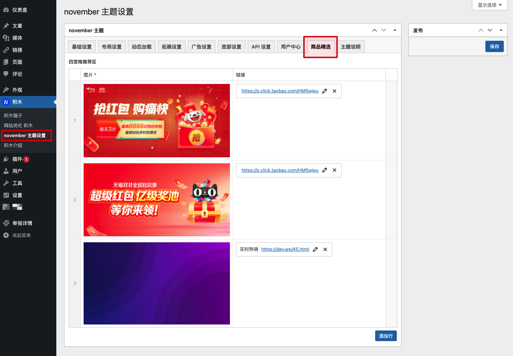Click the 四宫格推荐区 section label

coord(83,62)
